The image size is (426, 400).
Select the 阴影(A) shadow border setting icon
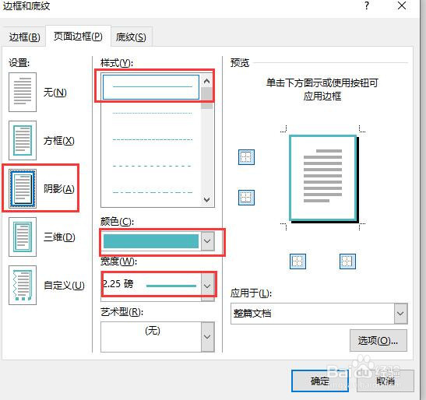[x=23, y=188]
